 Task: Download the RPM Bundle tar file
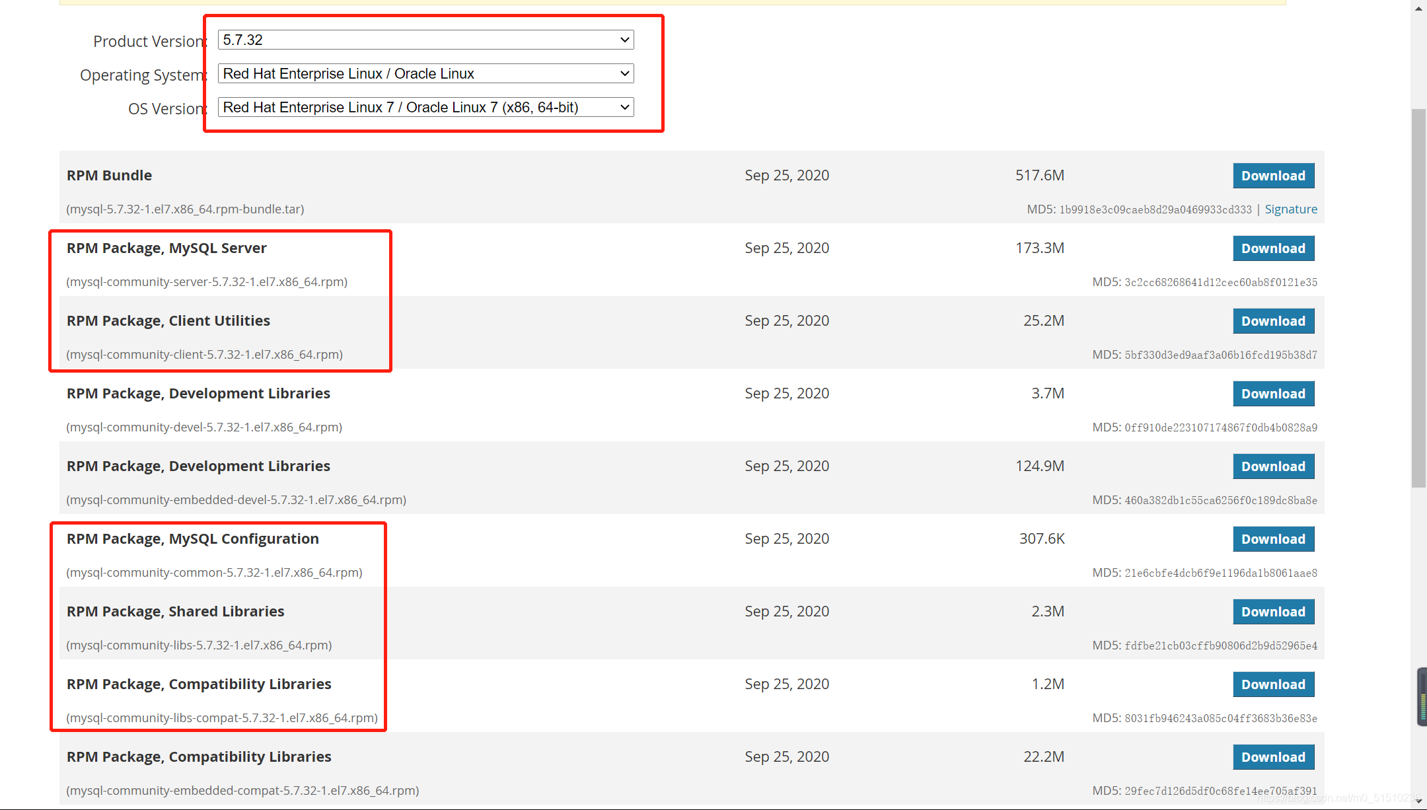[1273, 176]
